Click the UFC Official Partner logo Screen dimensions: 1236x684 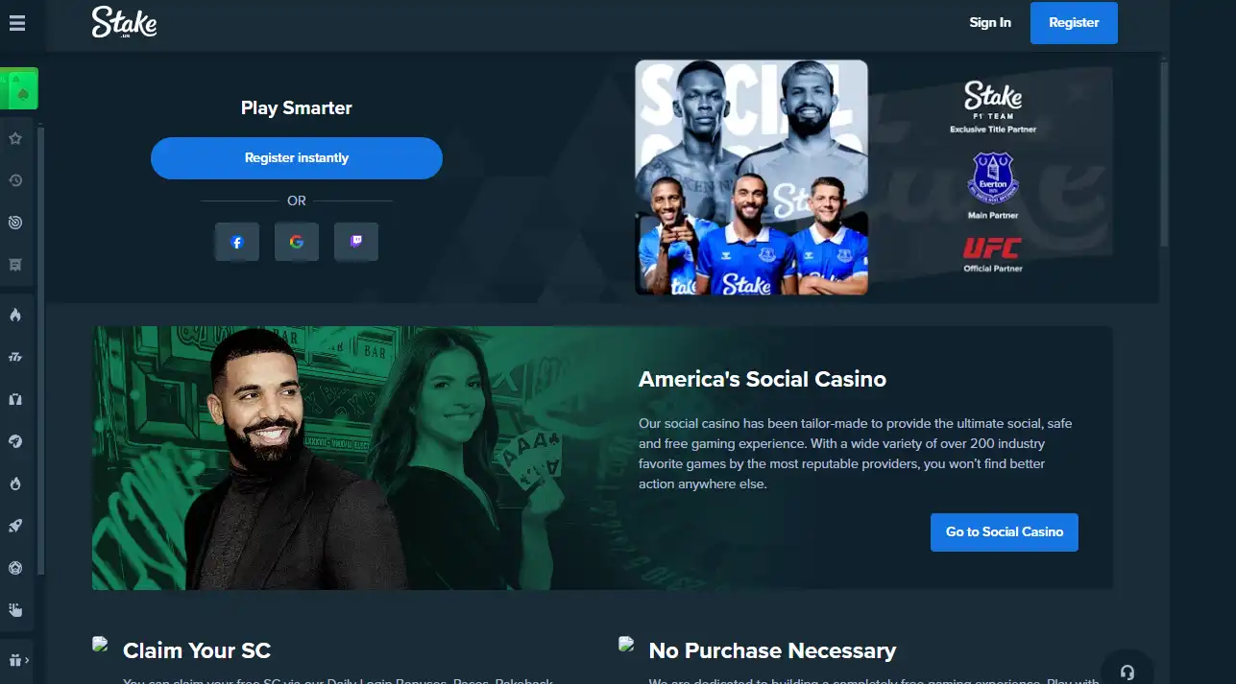(993, 254)
